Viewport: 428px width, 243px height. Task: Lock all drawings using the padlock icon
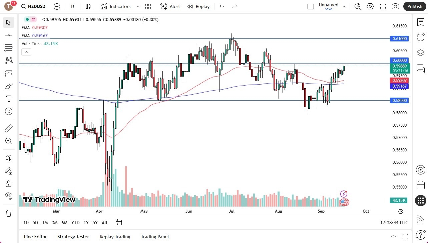8,183
